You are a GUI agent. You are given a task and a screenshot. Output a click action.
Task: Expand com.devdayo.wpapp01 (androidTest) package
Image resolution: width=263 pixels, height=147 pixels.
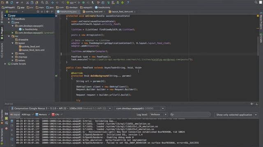pyautogui.click(x=13, y=33)
